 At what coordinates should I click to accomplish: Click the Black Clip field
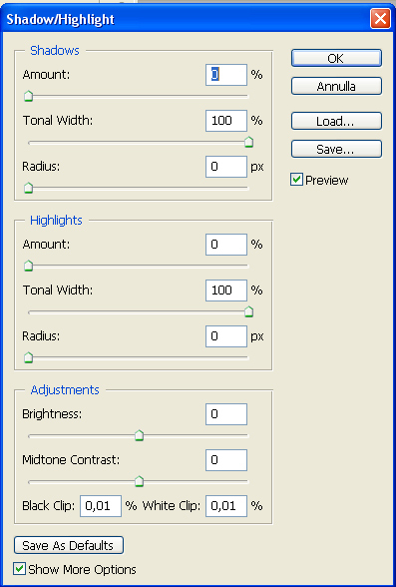(x=101, y=506)
